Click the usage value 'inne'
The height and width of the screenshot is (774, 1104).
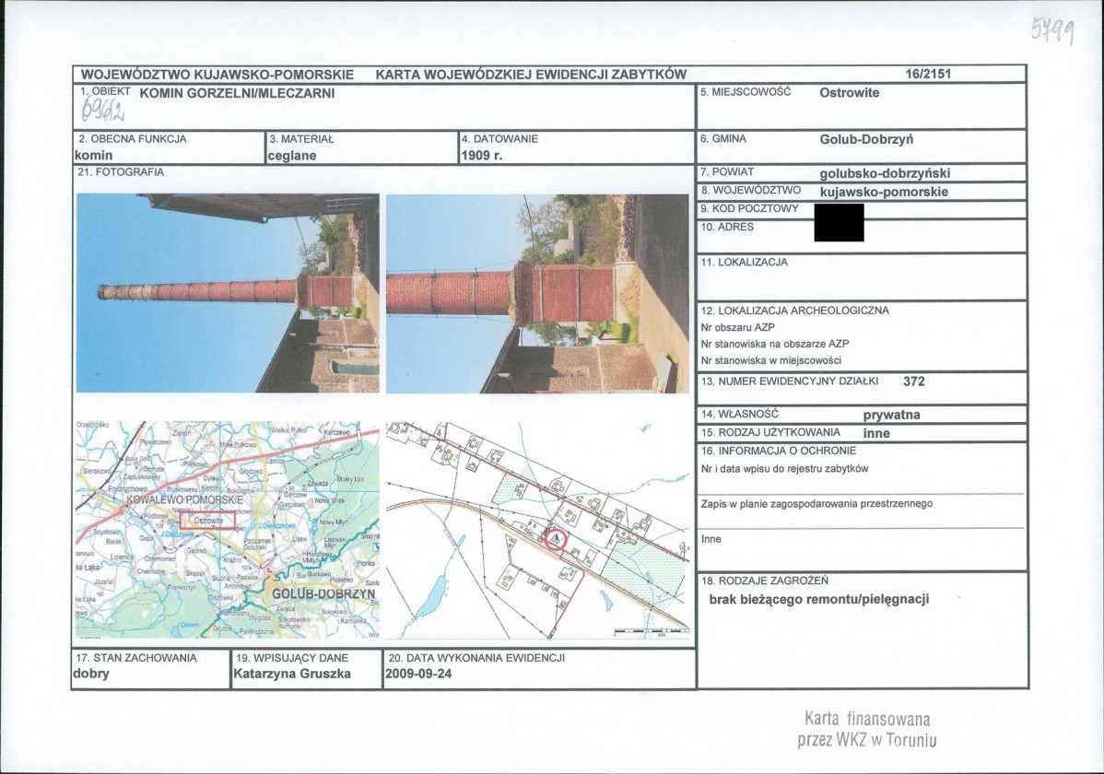pos(876,434)
